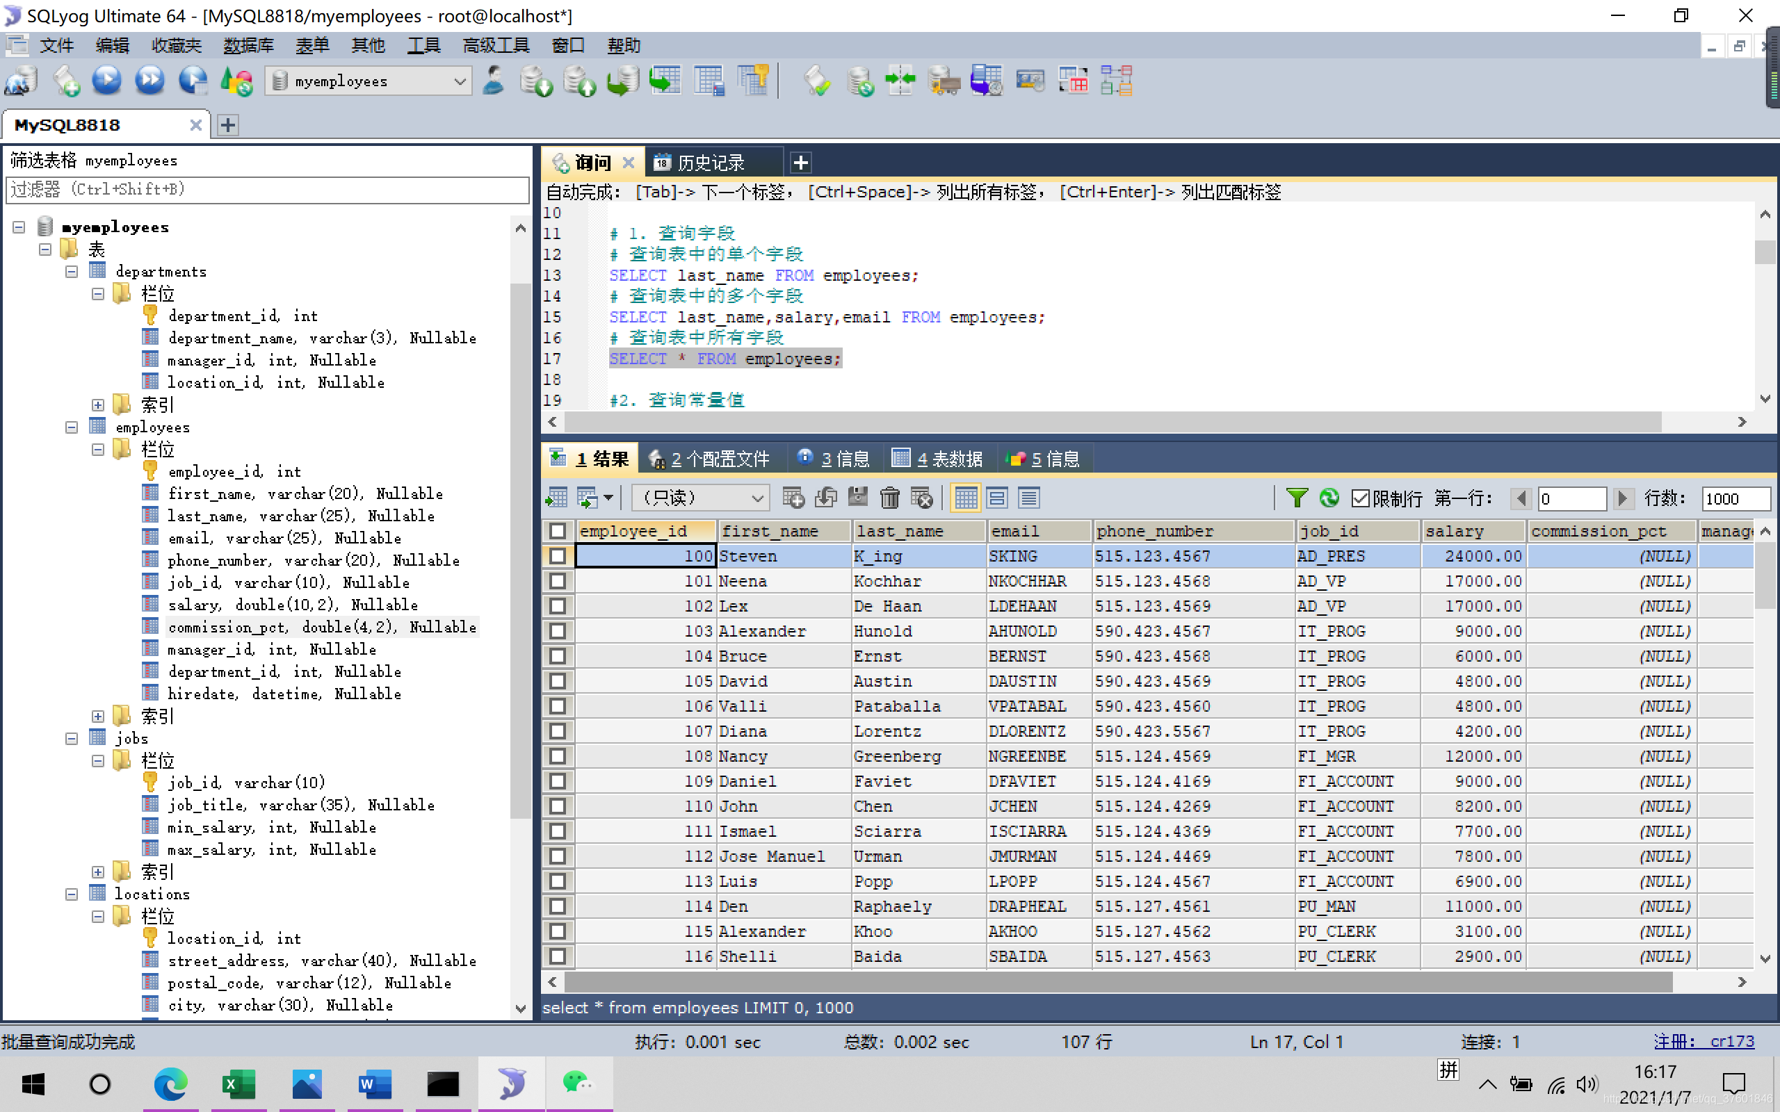Screen dimensions: 1780x1112
Task: Collapse the jobs table node
Action: [72, 738]
